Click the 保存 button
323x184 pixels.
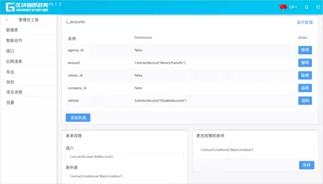point(306,165)
